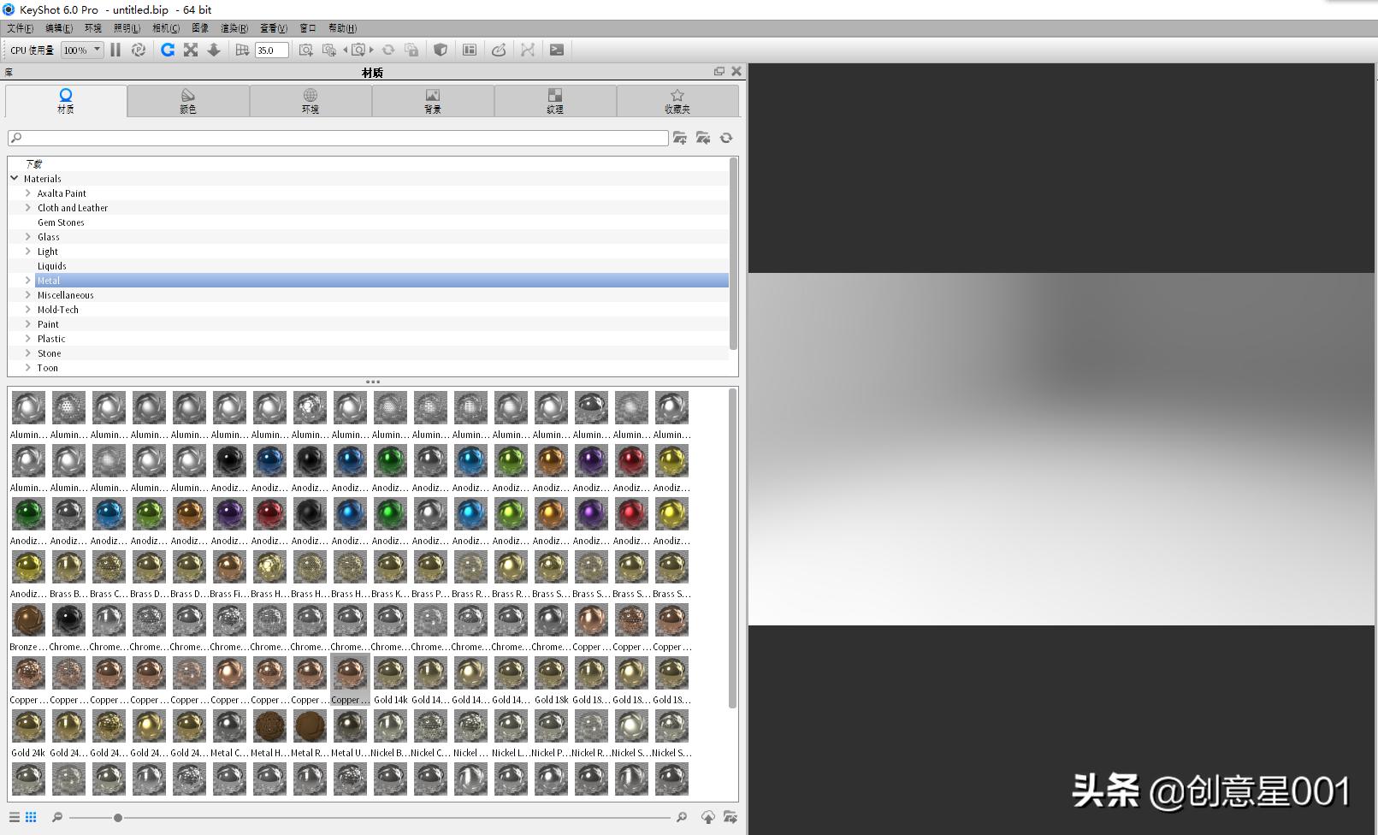The width and height of the screenshot is (1378, 835).
Task: Click the add camera icon
Action: [x=305, y=50]
